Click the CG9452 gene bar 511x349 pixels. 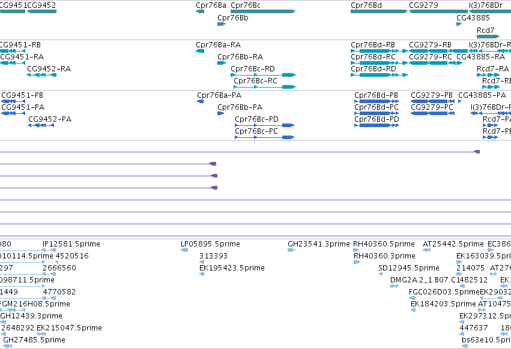pyautogui.click(x=41, y=11)
